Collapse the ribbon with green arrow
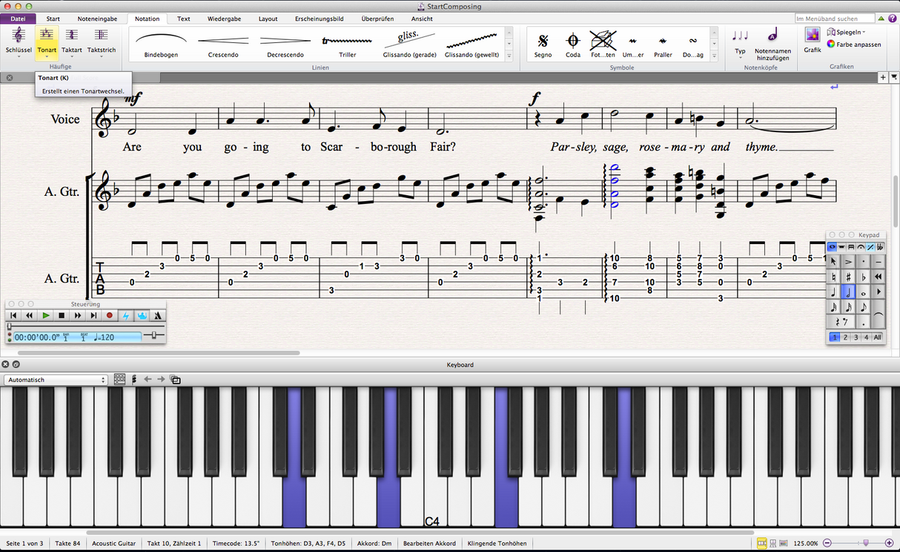900x552 pixels. (x=882, y=19)
